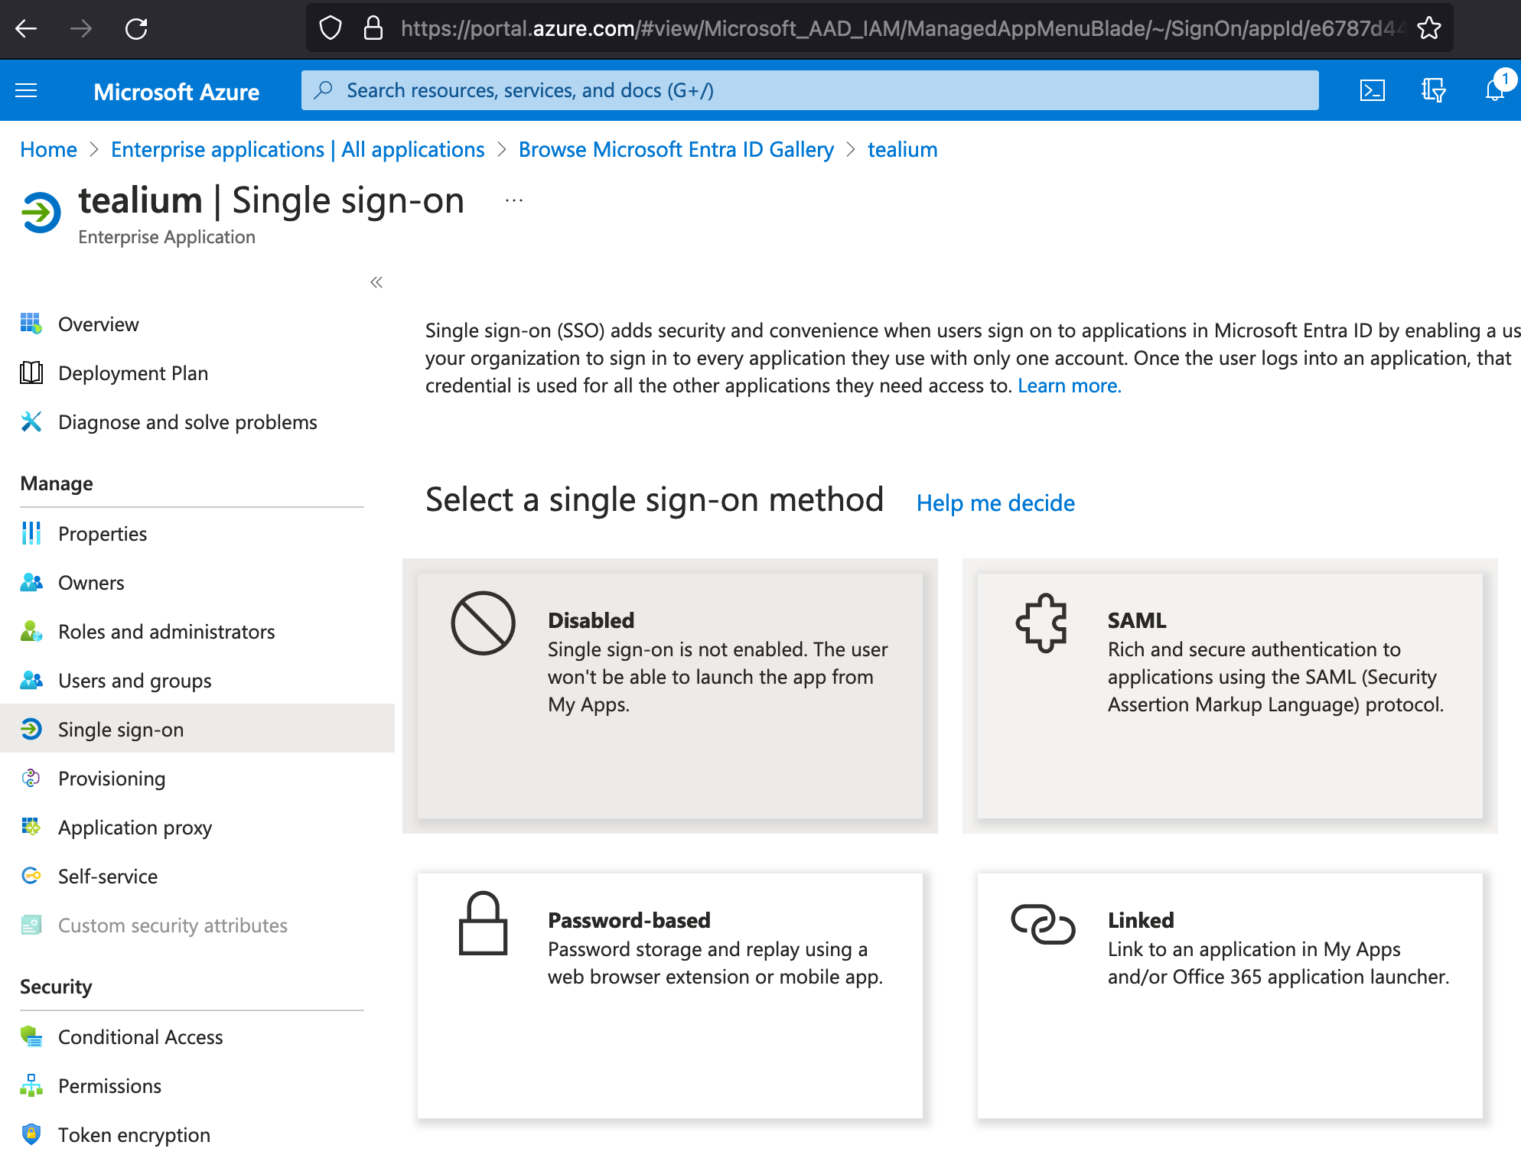1521x1158 pixels.
Task: Reload the browser page
Action: point(136,29)
